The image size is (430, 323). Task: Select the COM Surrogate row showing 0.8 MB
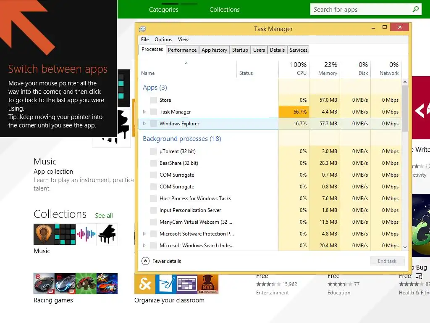[270, 187]
